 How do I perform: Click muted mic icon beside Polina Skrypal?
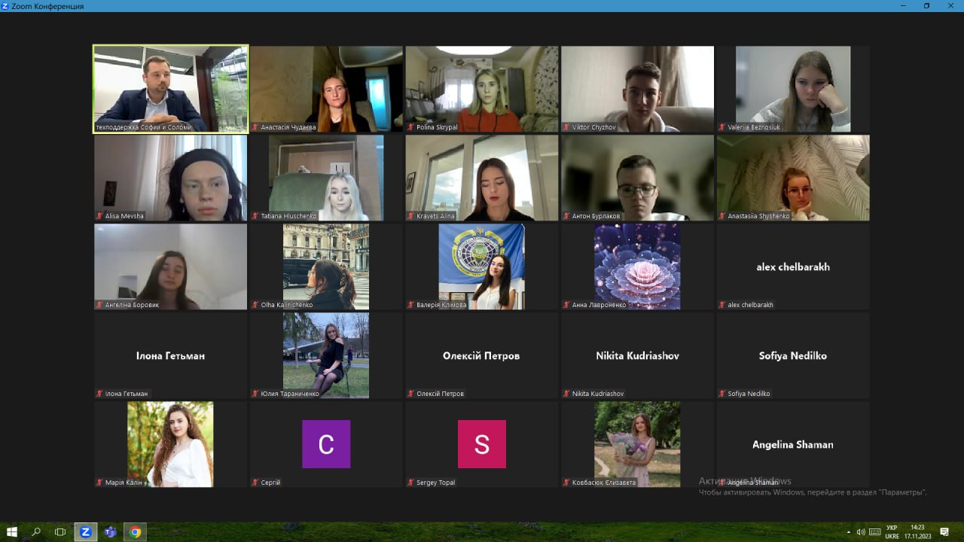pyautogui.click(x=410, y=127)
